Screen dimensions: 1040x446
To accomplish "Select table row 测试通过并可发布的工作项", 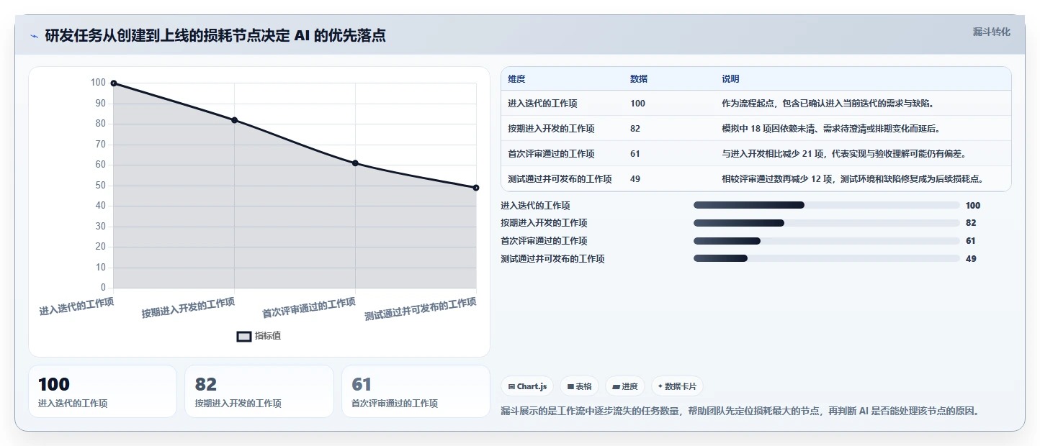I will (x=756, y=179).
